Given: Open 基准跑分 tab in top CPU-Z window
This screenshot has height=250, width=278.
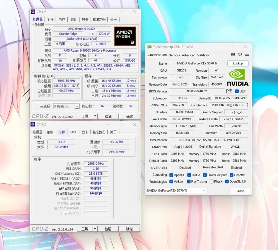Looking at the screenshot, I should pyautogui.click(x=99, y=20).
